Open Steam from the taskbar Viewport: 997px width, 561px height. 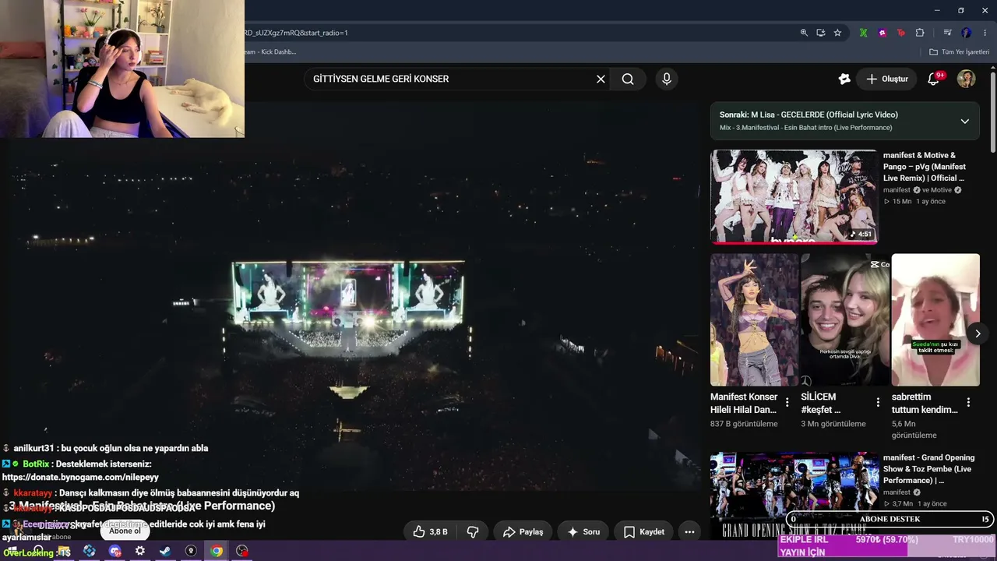(x=165, y=551)
